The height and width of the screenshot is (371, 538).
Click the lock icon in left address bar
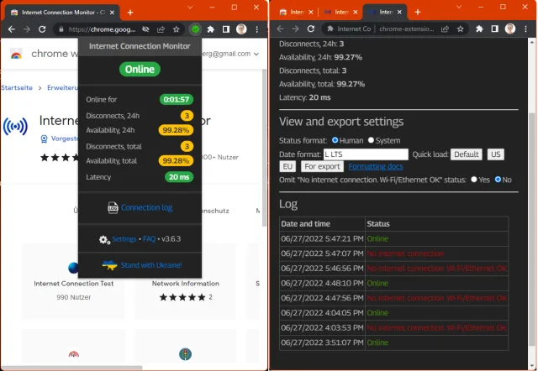point(61,29)
